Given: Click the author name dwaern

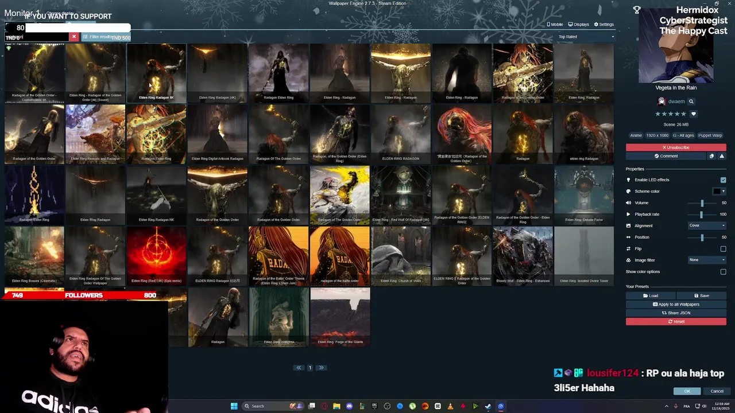Looking at the screenshot, I should coord(676,102).
